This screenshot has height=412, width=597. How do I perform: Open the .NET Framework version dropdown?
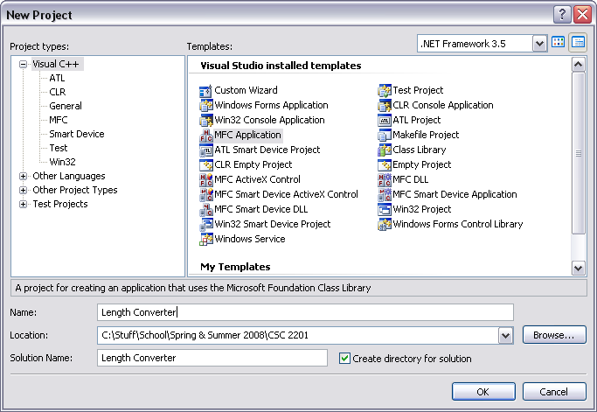[539, 44]
